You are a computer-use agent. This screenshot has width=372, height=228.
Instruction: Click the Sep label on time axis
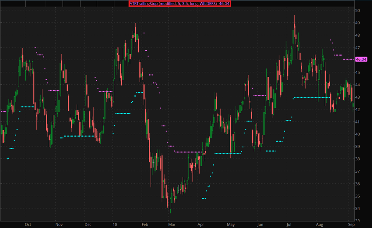pyautogui.click(x=351, y=224)
